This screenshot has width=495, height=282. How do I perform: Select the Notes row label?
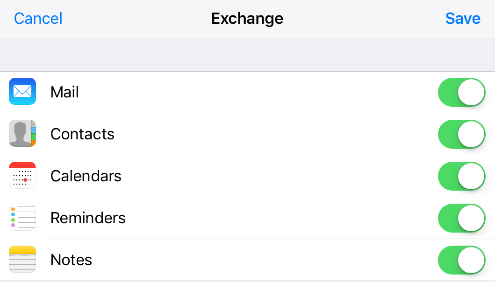click(x=71, y=260)
